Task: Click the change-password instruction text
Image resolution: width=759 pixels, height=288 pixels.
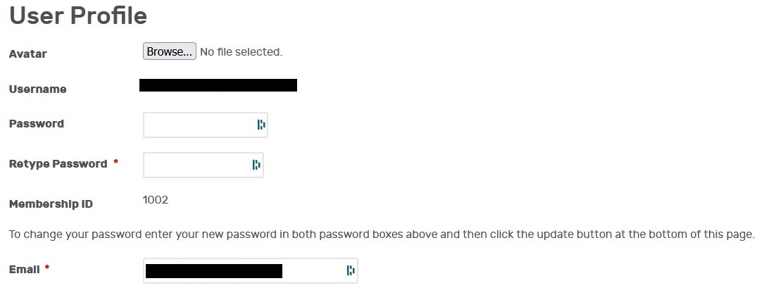Action: (382, 234)
